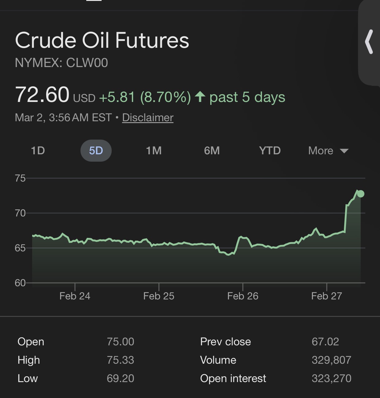Show the 6M chart range
Image resolution: width=380 pixels, height=398 pixels.
click(x=212, y=151)
